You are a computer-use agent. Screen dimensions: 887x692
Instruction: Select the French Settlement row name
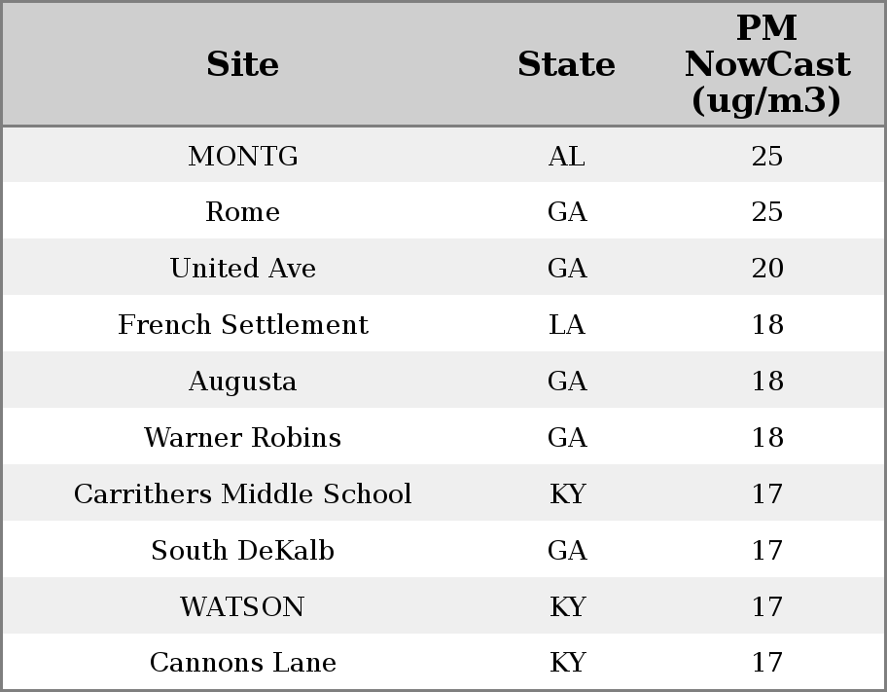pos(243,325)
